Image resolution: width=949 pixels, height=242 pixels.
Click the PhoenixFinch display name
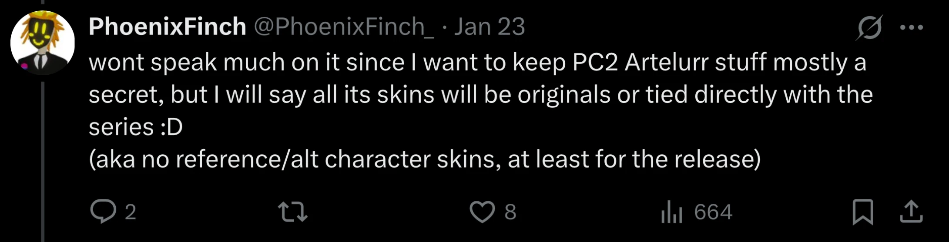pos(168,27)
